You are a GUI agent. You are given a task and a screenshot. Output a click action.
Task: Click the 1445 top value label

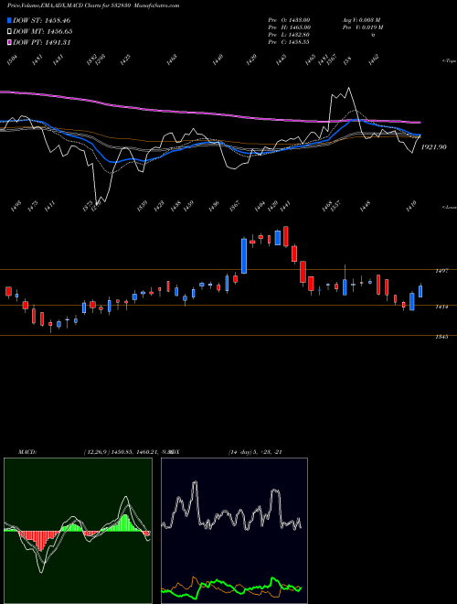coord(282,59)
